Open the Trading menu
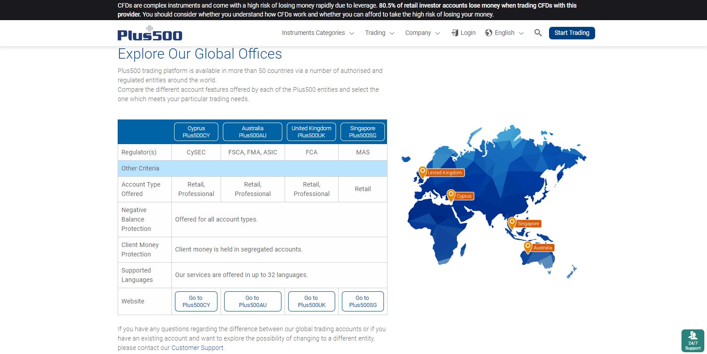 pyautogui.click(x=375, y=33)
